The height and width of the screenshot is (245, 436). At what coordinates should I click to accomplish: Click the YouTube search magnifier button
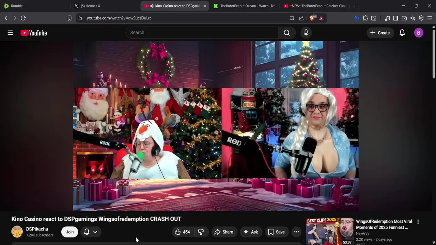[x=287, y=33]
